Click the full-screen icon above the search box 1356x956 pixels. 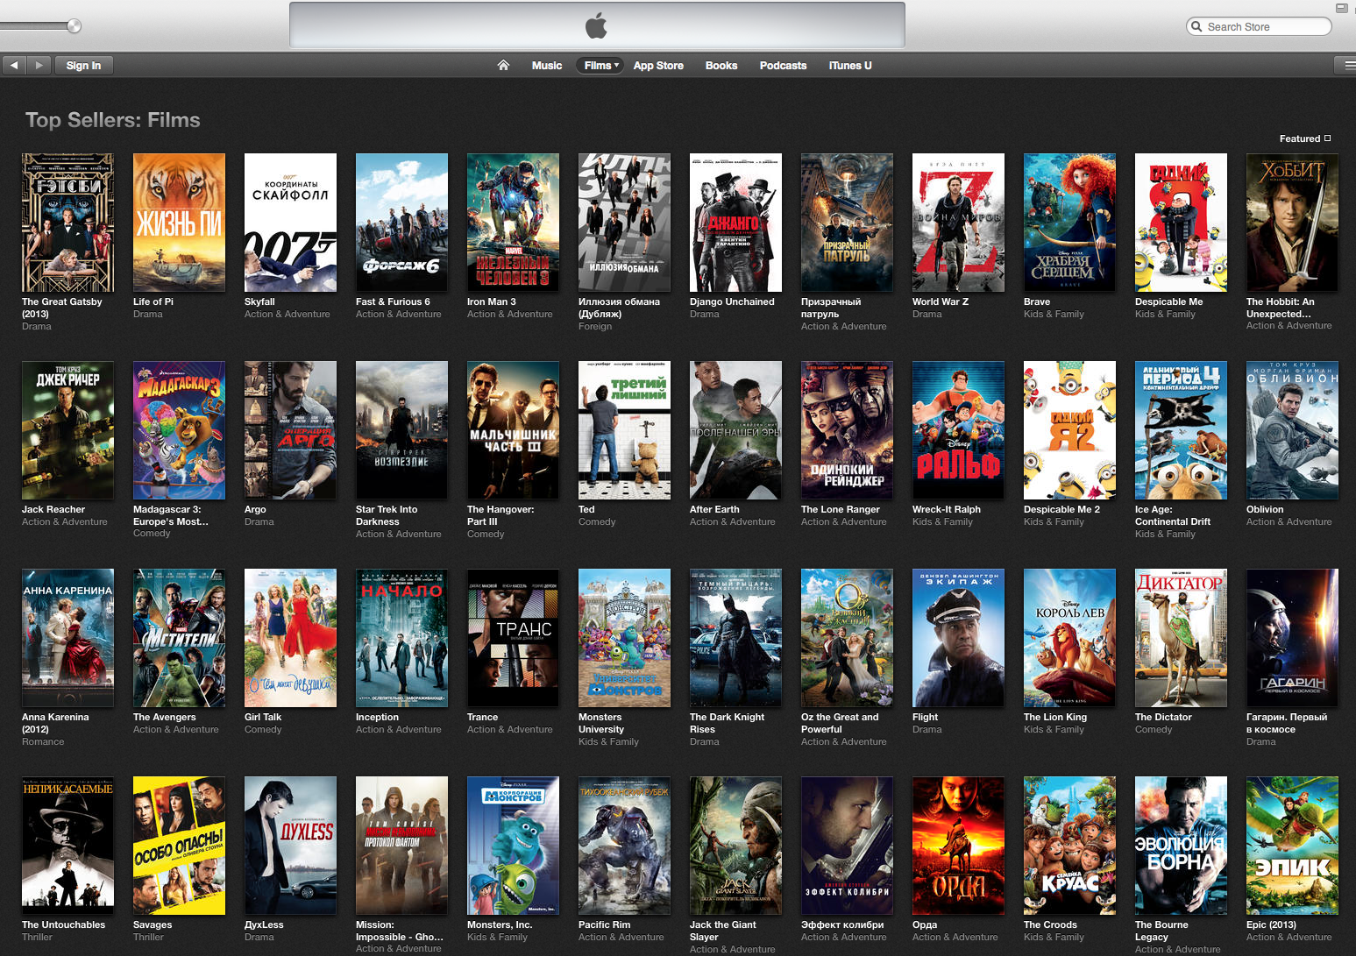(x=1341, y=7)
